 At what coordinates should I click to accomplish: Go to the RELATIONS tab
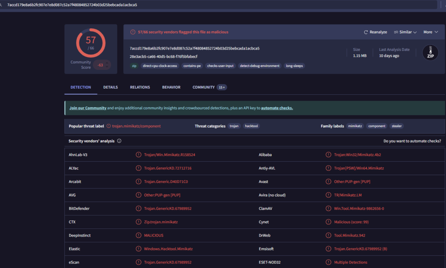pos(140,87)
